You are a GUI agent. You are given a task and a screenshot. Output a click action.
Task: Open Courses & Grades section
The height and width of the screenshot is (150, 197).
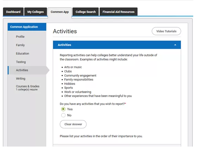point(28,86)
